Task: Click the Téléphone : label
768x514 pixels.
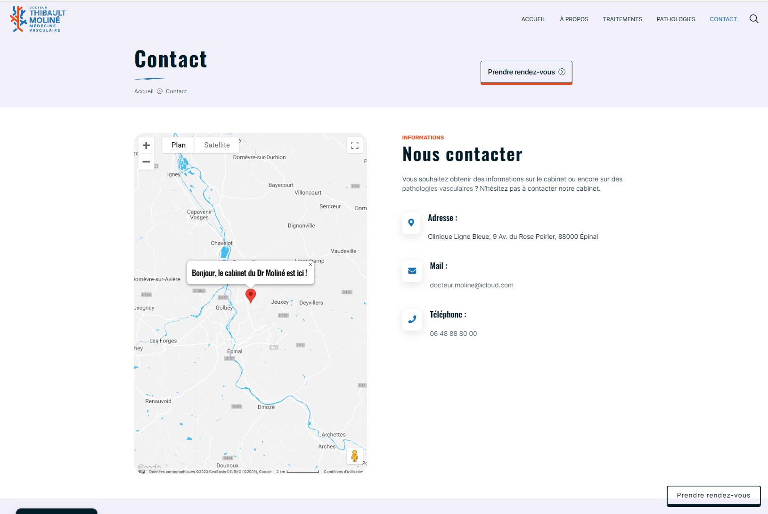Action: pos(448,315)
